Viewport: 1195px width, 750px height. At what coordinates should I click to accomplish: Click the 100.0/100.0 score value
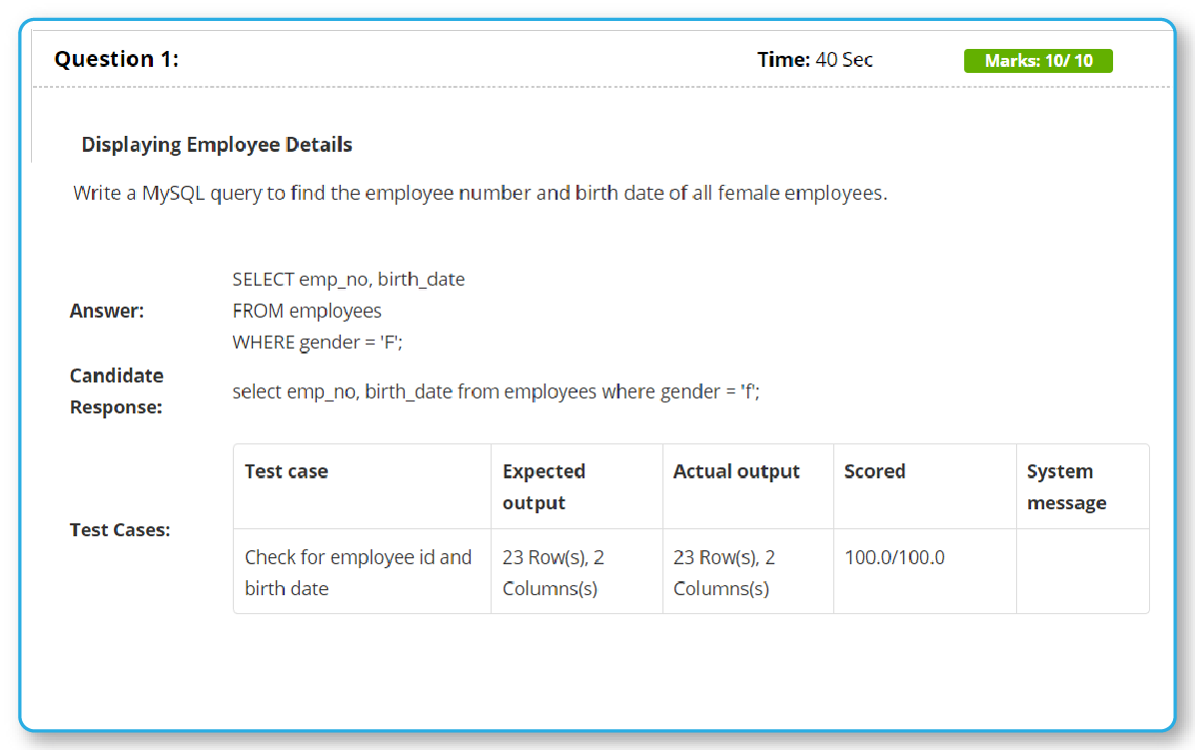(893, 557)
